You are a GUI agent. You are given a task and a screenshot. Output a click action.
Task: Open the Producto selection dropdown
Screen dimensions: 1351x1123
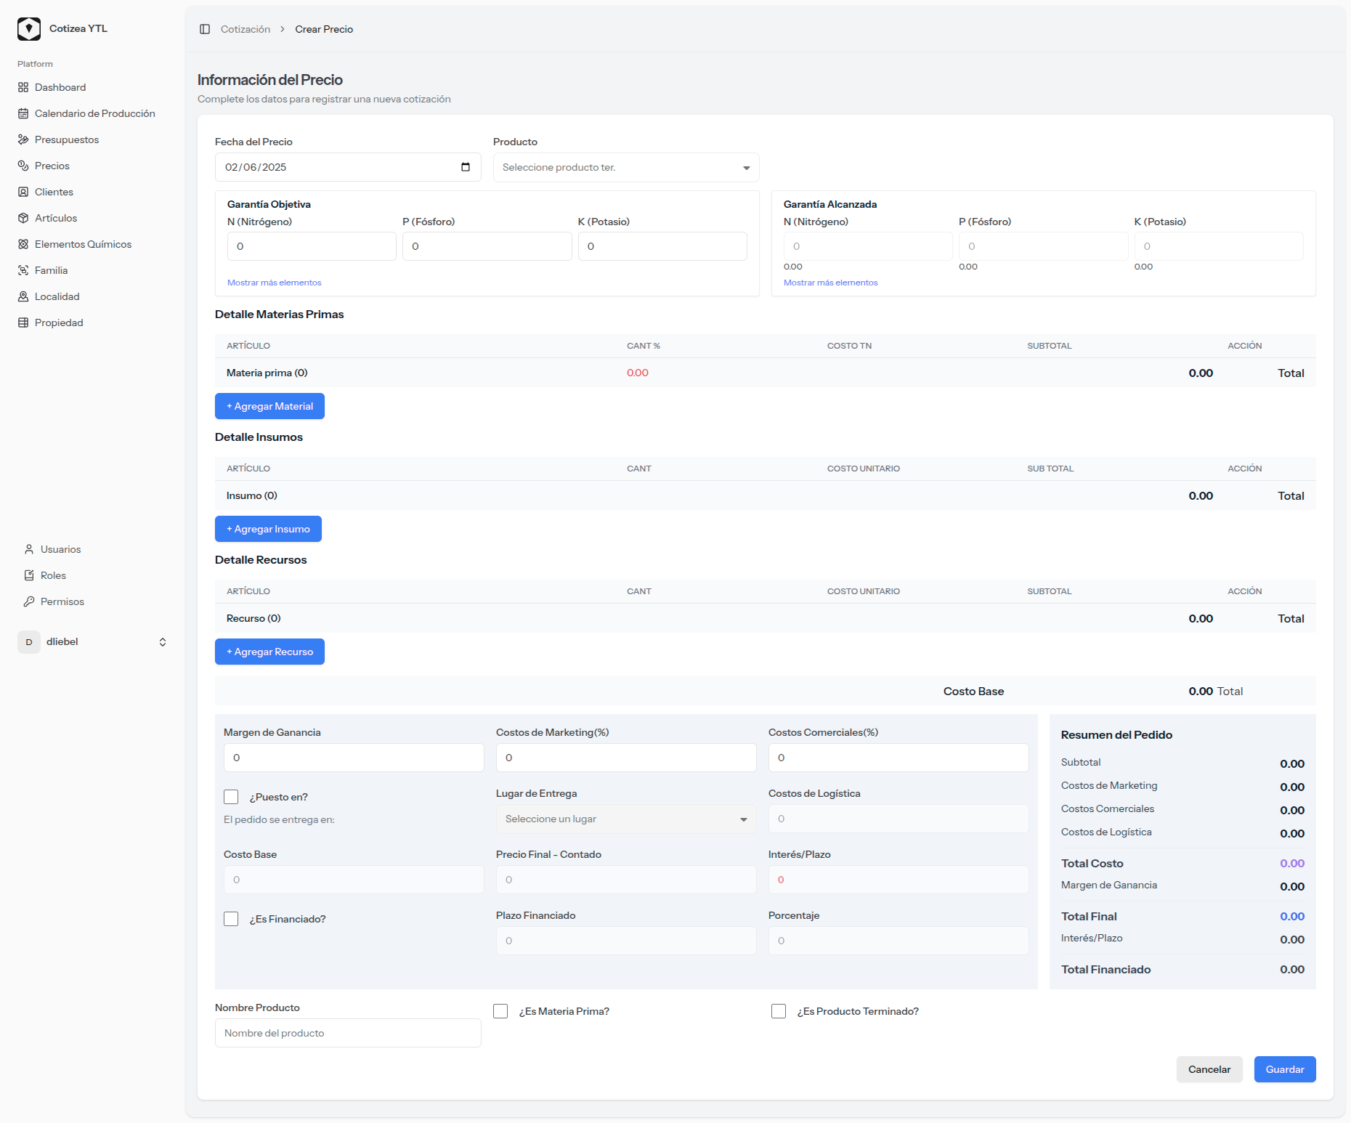pyautogui.click(x=625, y=167)
